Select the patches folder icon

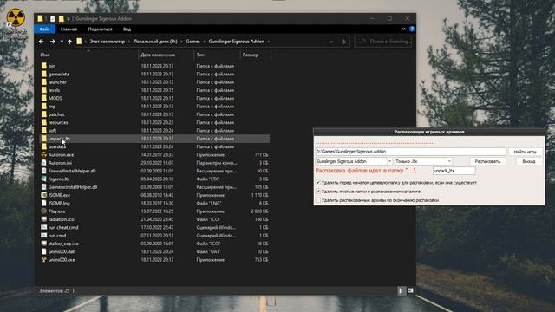pos(44,114)
